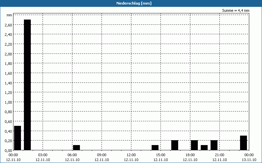Click the 0,20 mm bar after 15:00
Viewport: 262px width, 163px height.
pos(175,145)
